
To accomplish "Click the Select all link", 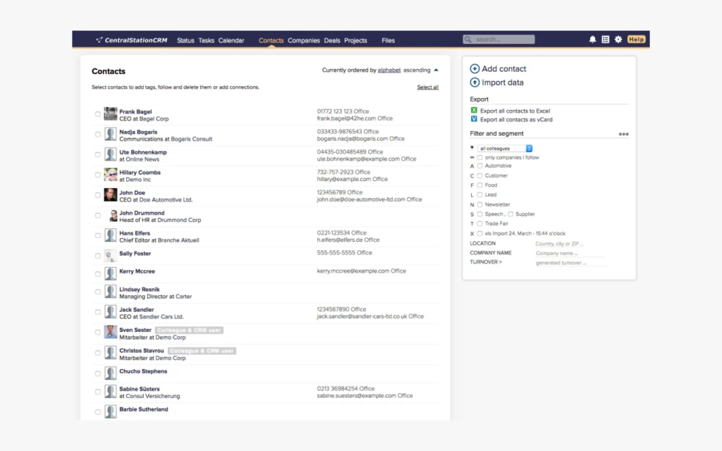I will pos(428,87).
